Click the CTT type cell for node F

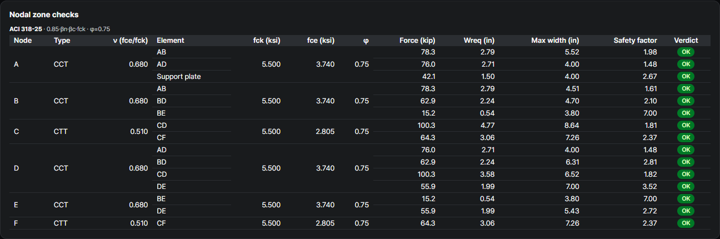pyautogui.click(x=61, y=223)
